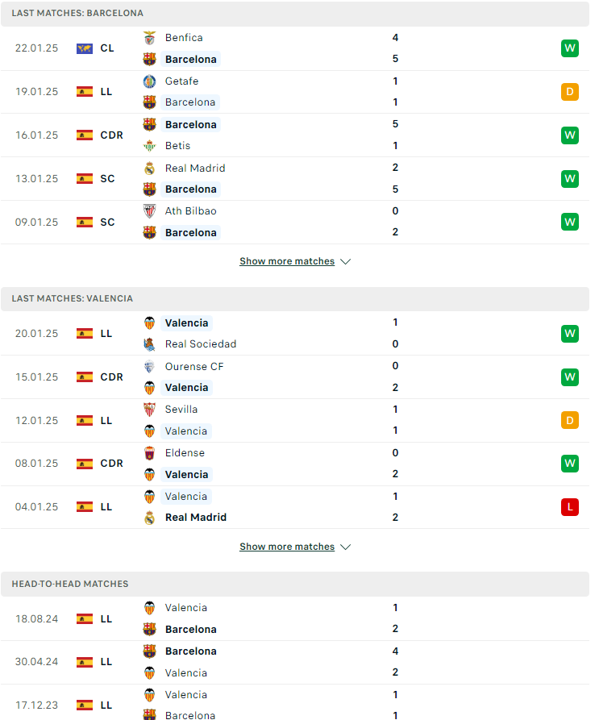Click the green W badge for Benfica match
Screen dimensions: 599x720
pyautogui.click(x=570, y=48)
